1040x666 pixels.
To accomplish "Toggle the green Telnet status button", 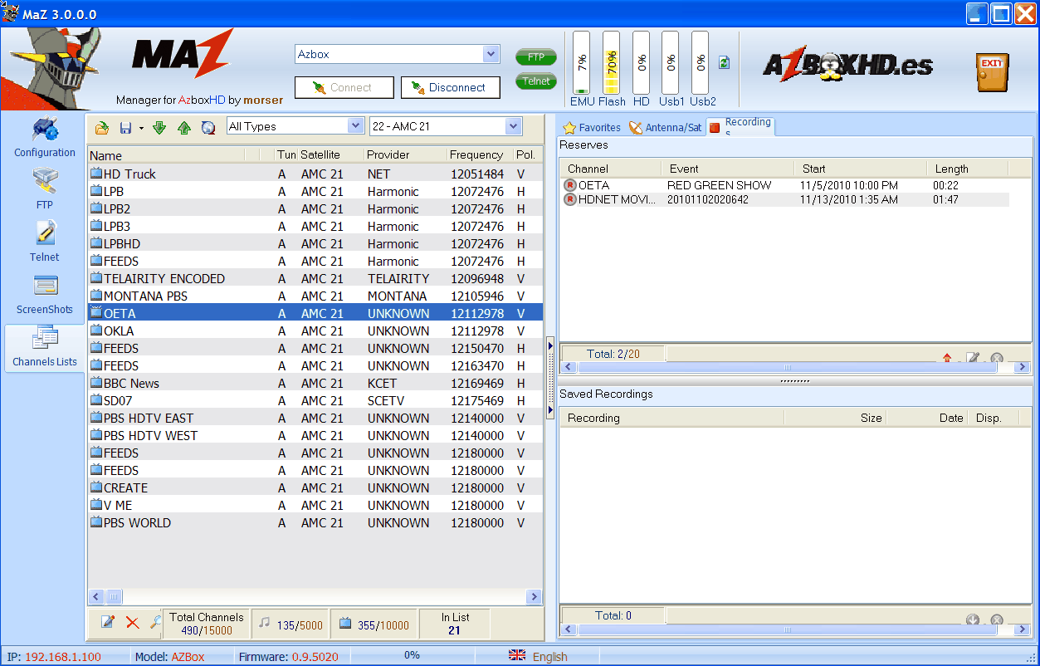I will click(x=536, y=81).
